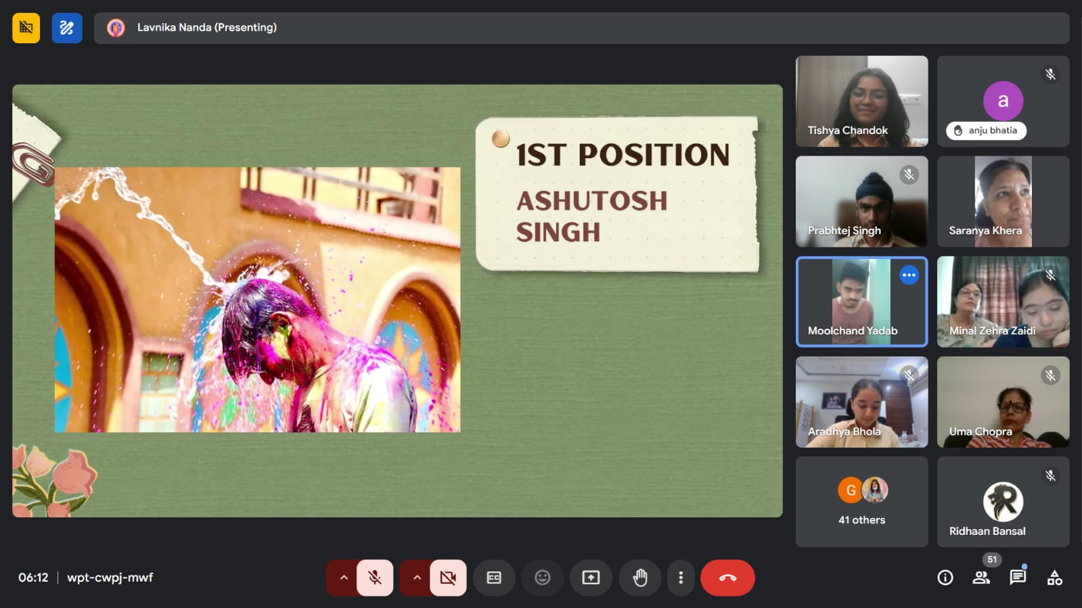Open the chat panel

tap(1018, 578)
